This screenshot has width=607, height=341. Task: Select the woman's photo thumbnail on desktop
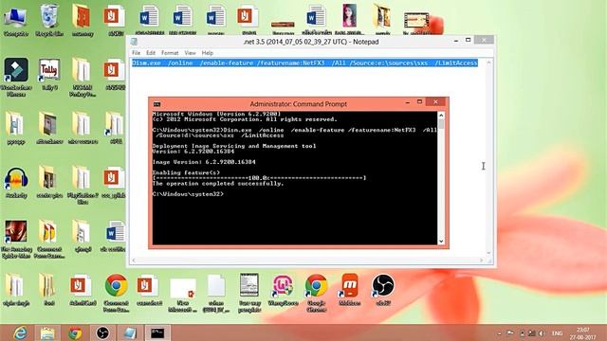point(350,19)
